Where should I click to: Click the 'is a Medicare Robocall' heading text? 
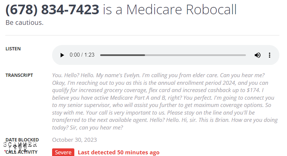[x=170, y=10]
